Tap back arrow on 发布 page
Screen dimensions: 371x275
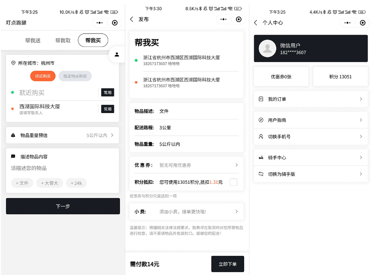click(132, 19)
